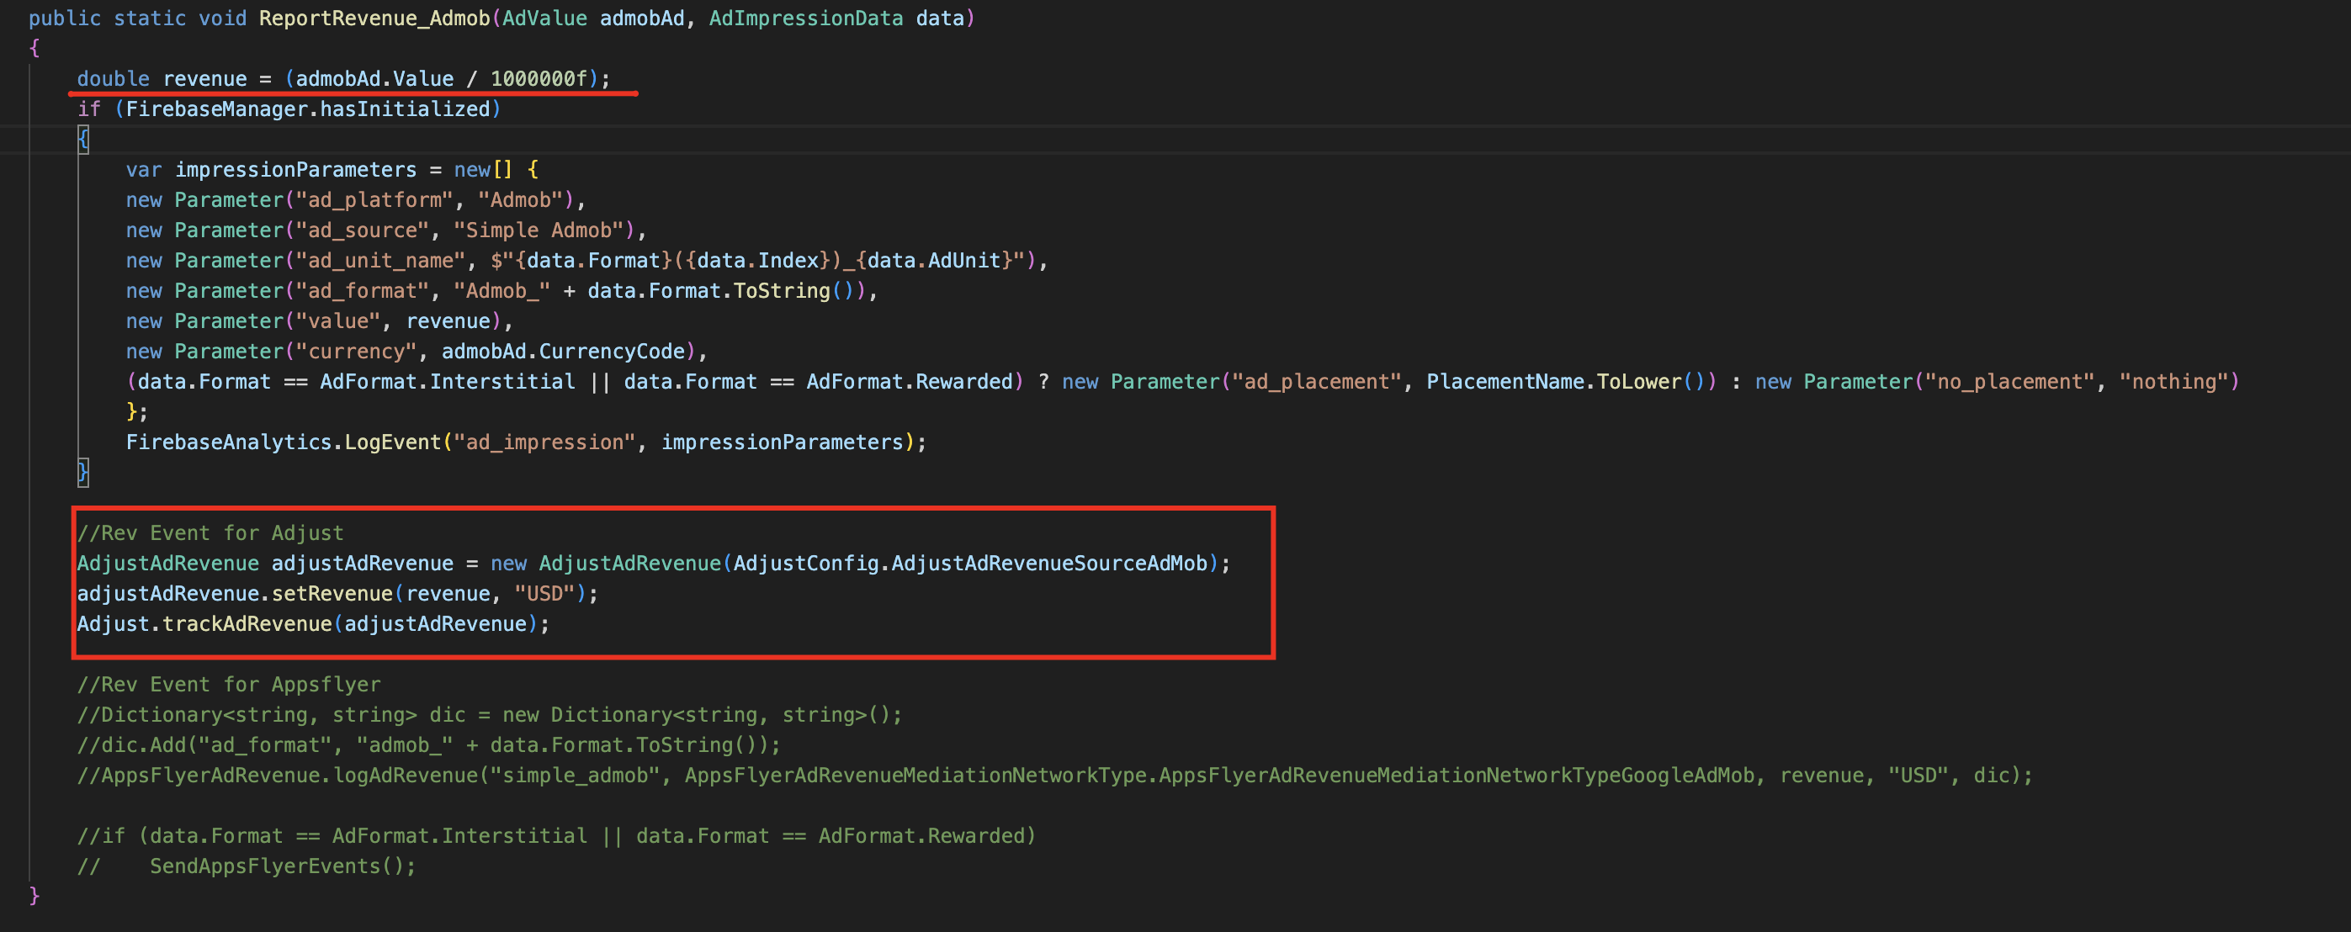This screenshot has height=932, width=2351.
Task: Click the "currency" string literal
Action: click(356, 351)
